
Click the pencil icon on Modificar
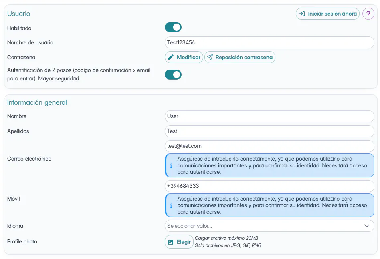click(x=171, y=57)
